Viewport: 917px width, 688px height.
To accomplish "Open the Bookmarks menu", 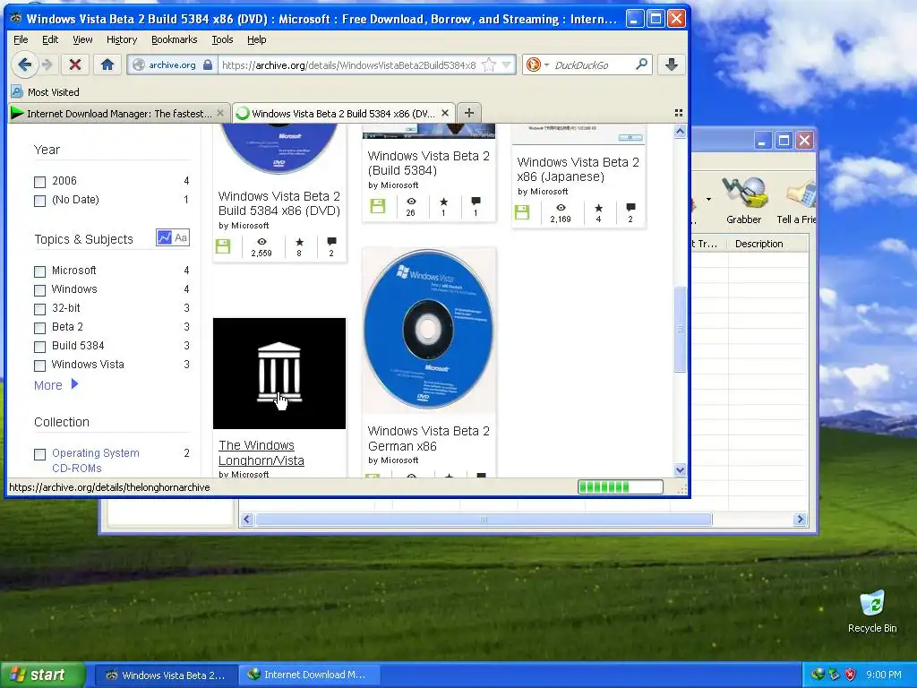I will coord(175,39).
